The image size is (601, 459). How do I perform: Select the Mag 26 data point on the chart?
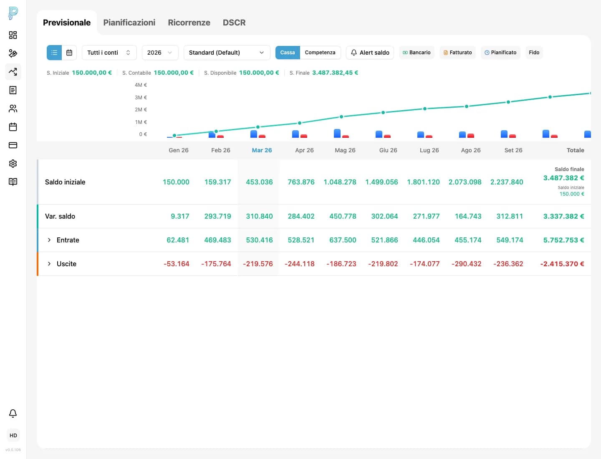coord(341,117)
